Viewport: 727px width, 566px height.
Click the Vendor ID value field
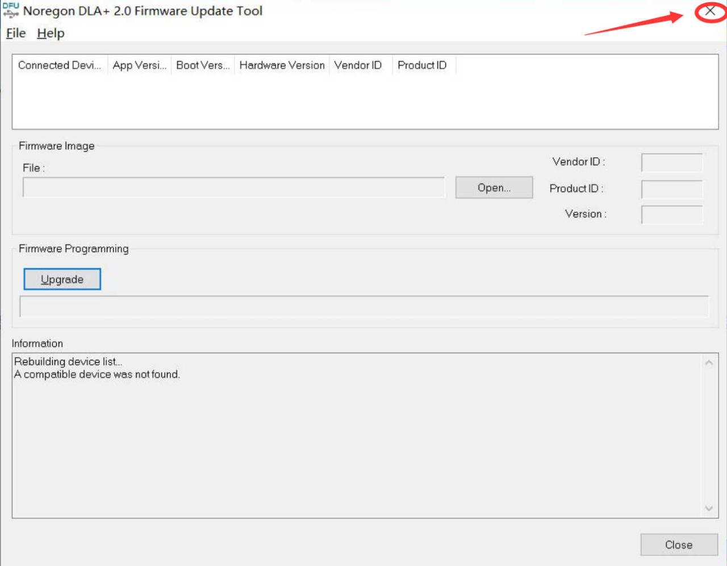tap(672, 162)
